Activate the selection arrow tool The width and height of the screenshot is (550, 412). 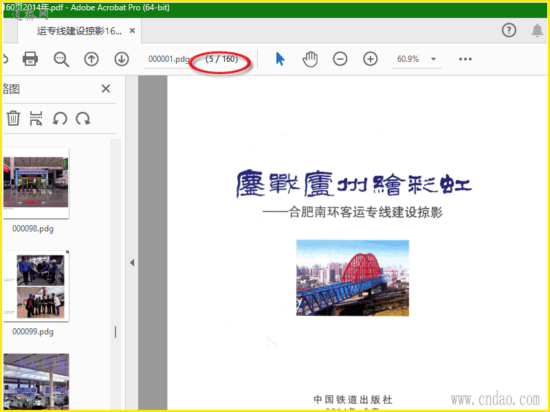point(280,59)
